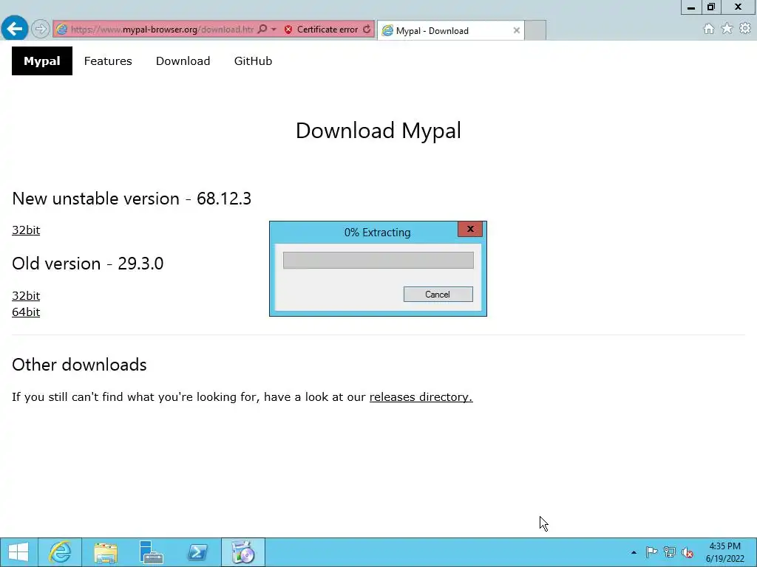757x567 pixels.
Task: Click the Action Center flag icon
Action: point(651,552)
